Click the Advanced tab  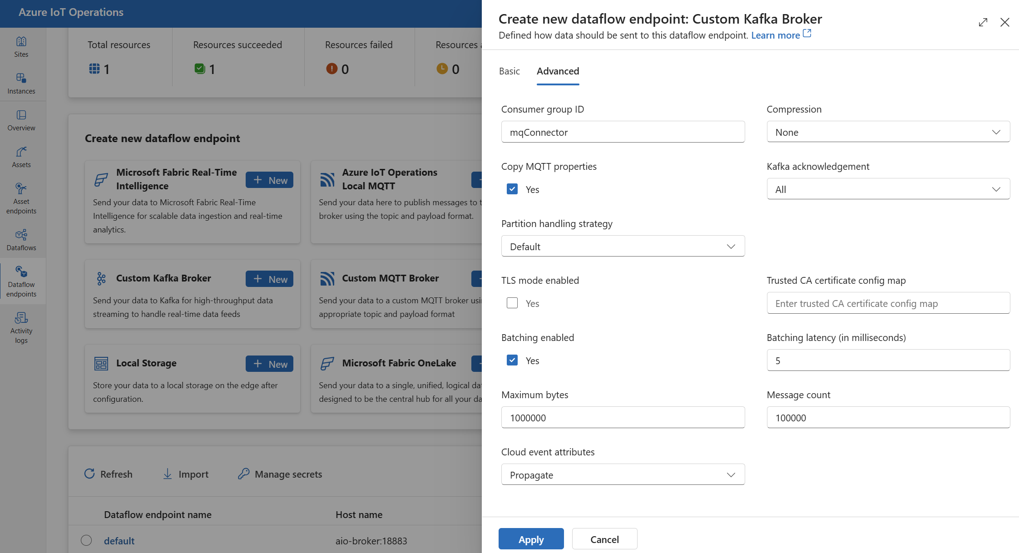pos(558,71)
